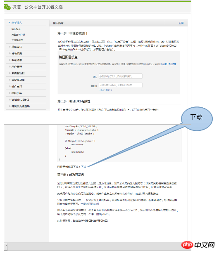Click the URL input field

(x=121, y=76)
